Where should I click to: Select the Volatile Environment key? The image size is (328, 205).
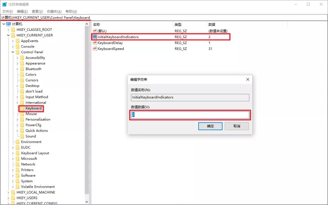point(38,187)
